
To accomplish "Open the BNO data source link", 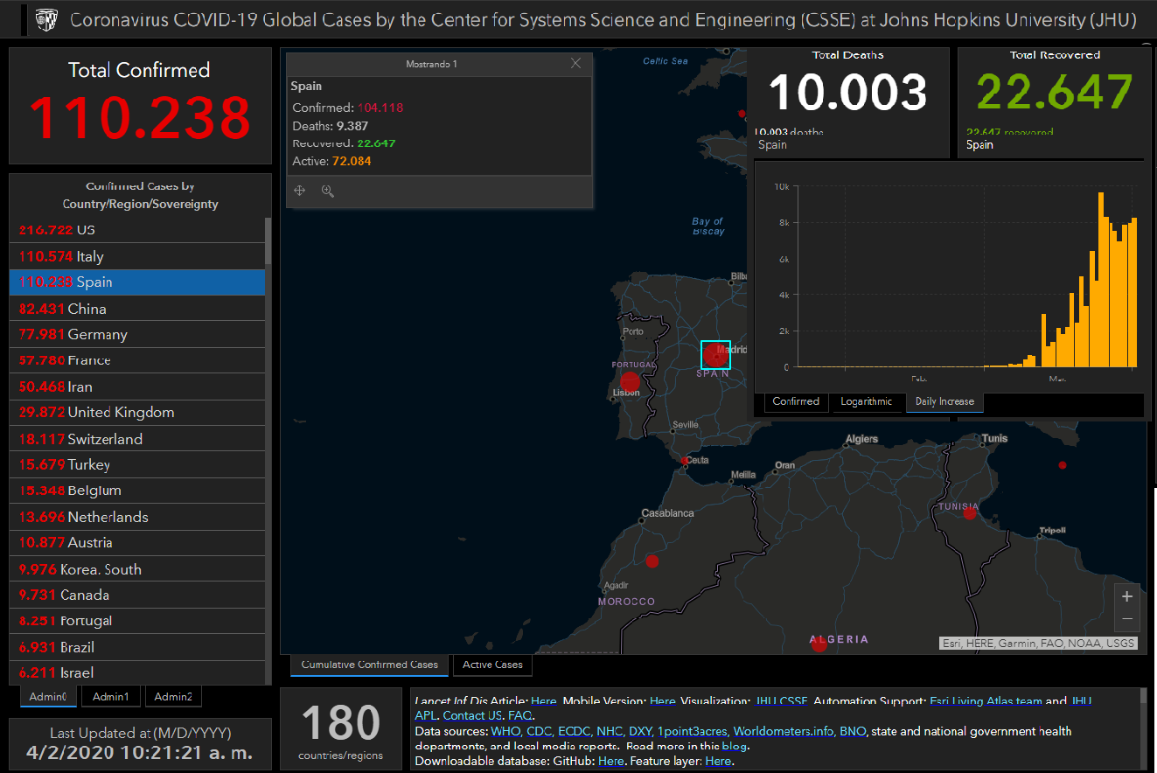I will pos(853,731).
